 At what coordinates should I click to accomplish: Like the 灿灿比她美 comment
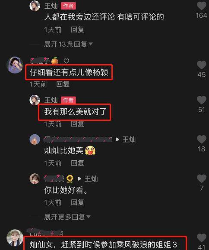pyautogui.click(x=202, y=140)
